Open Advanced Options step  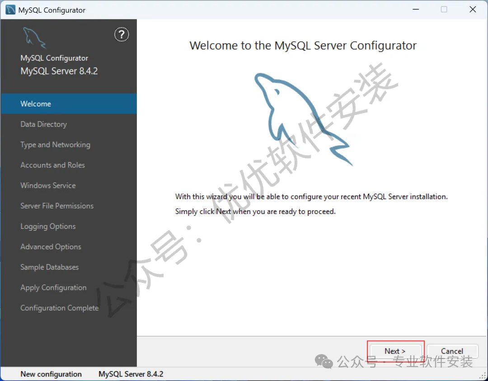point(69,246)
